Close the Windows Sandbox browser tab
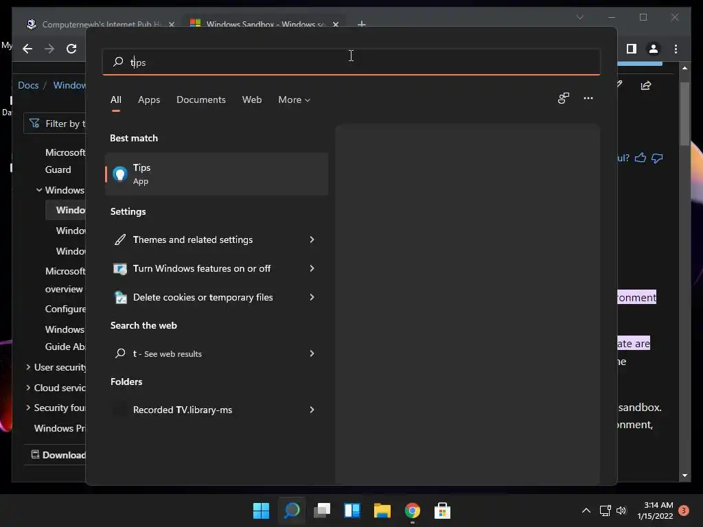The height and width of the screenshot is (527, 703). click(x=335, y=24)
